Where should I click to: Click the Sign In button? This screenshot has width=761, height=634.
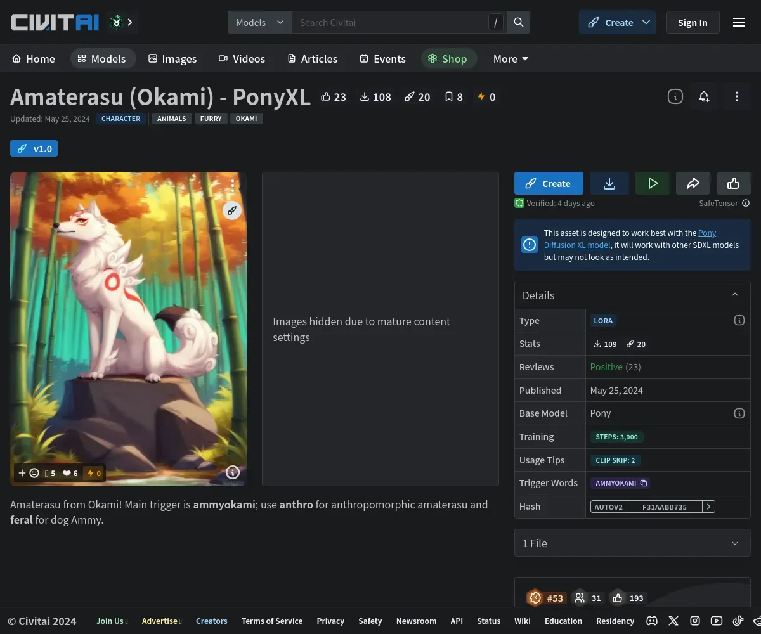click(693, 22)
